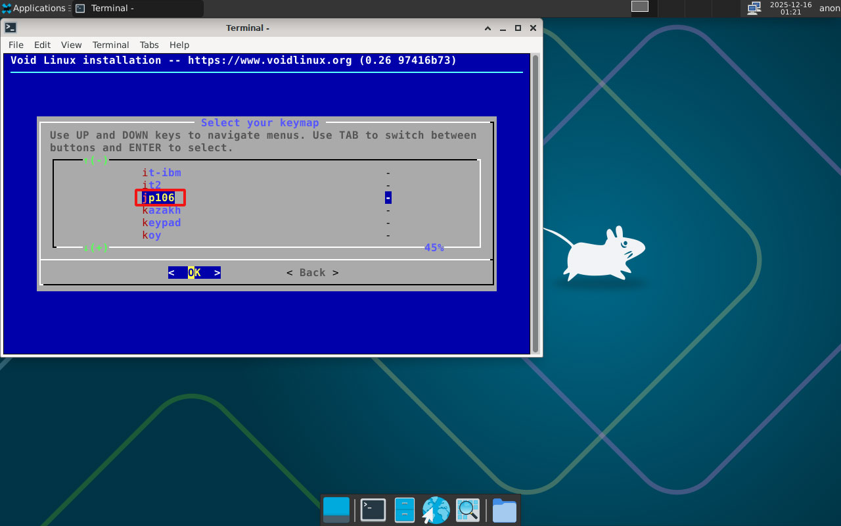The width and height of the screenshot is (841, 526).
Task: Click the Show Desktop icon in dock
Action: pos(336,510)
